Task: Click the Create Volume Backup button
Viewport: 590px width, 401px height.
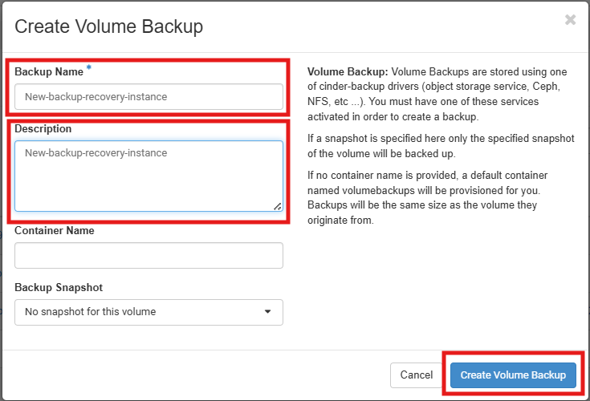Action: coord(513,375)
